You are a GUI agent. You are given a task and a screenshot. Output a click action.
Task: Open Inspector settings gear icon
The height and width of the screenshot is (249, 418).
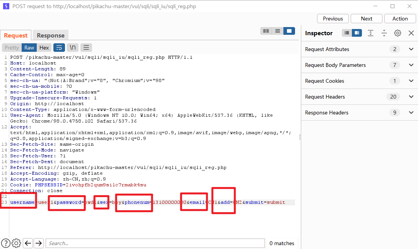coord(398,33)
